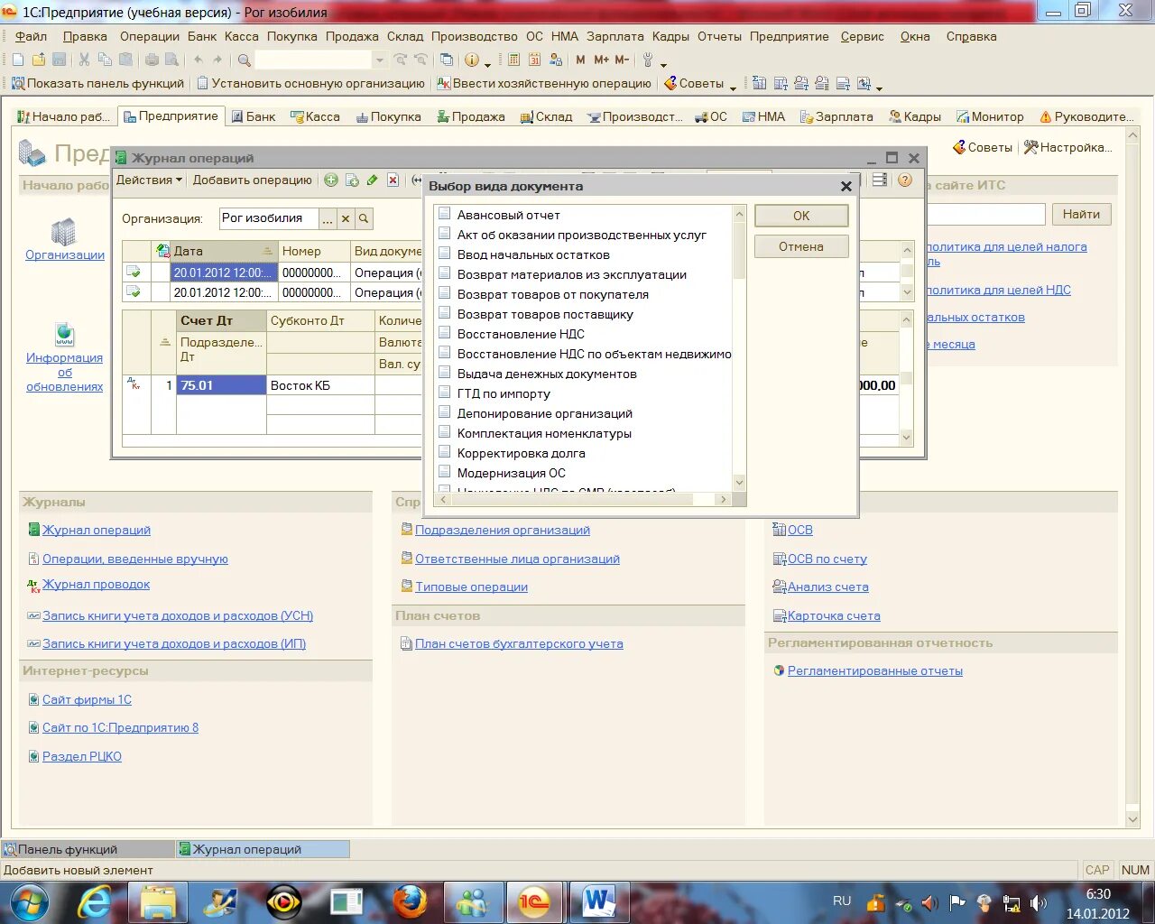Click the Find (magnifier) icon in the main toolbar
Viewport: 1155px width, 924px height.
244,60
